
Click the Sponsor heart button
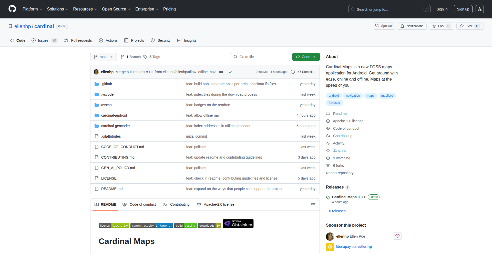pos(384,26)
